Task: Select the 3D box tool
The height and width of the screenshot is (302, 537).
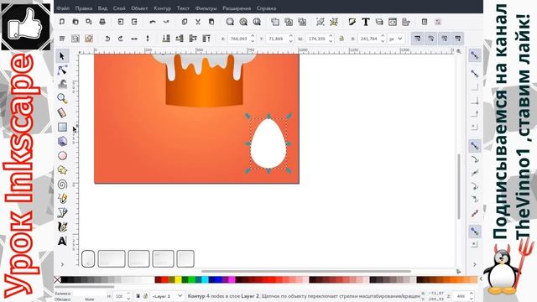Action: click(62, 142)
